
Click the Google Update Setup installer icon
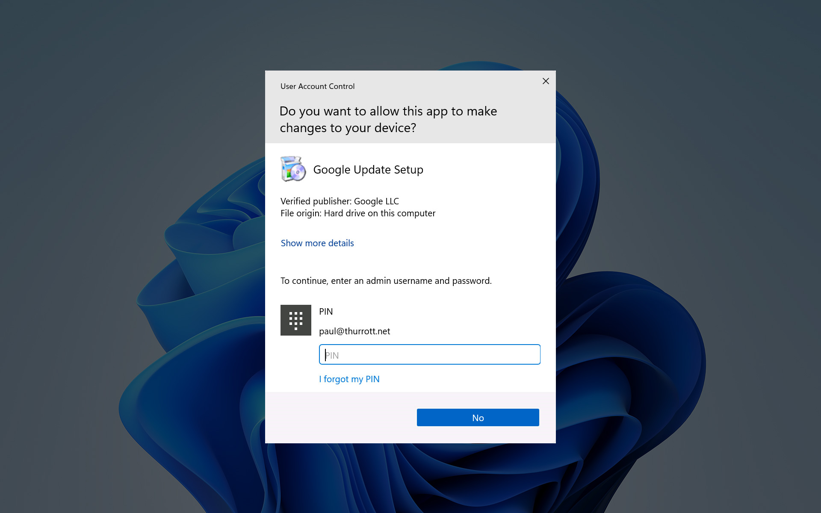point(293,169)
